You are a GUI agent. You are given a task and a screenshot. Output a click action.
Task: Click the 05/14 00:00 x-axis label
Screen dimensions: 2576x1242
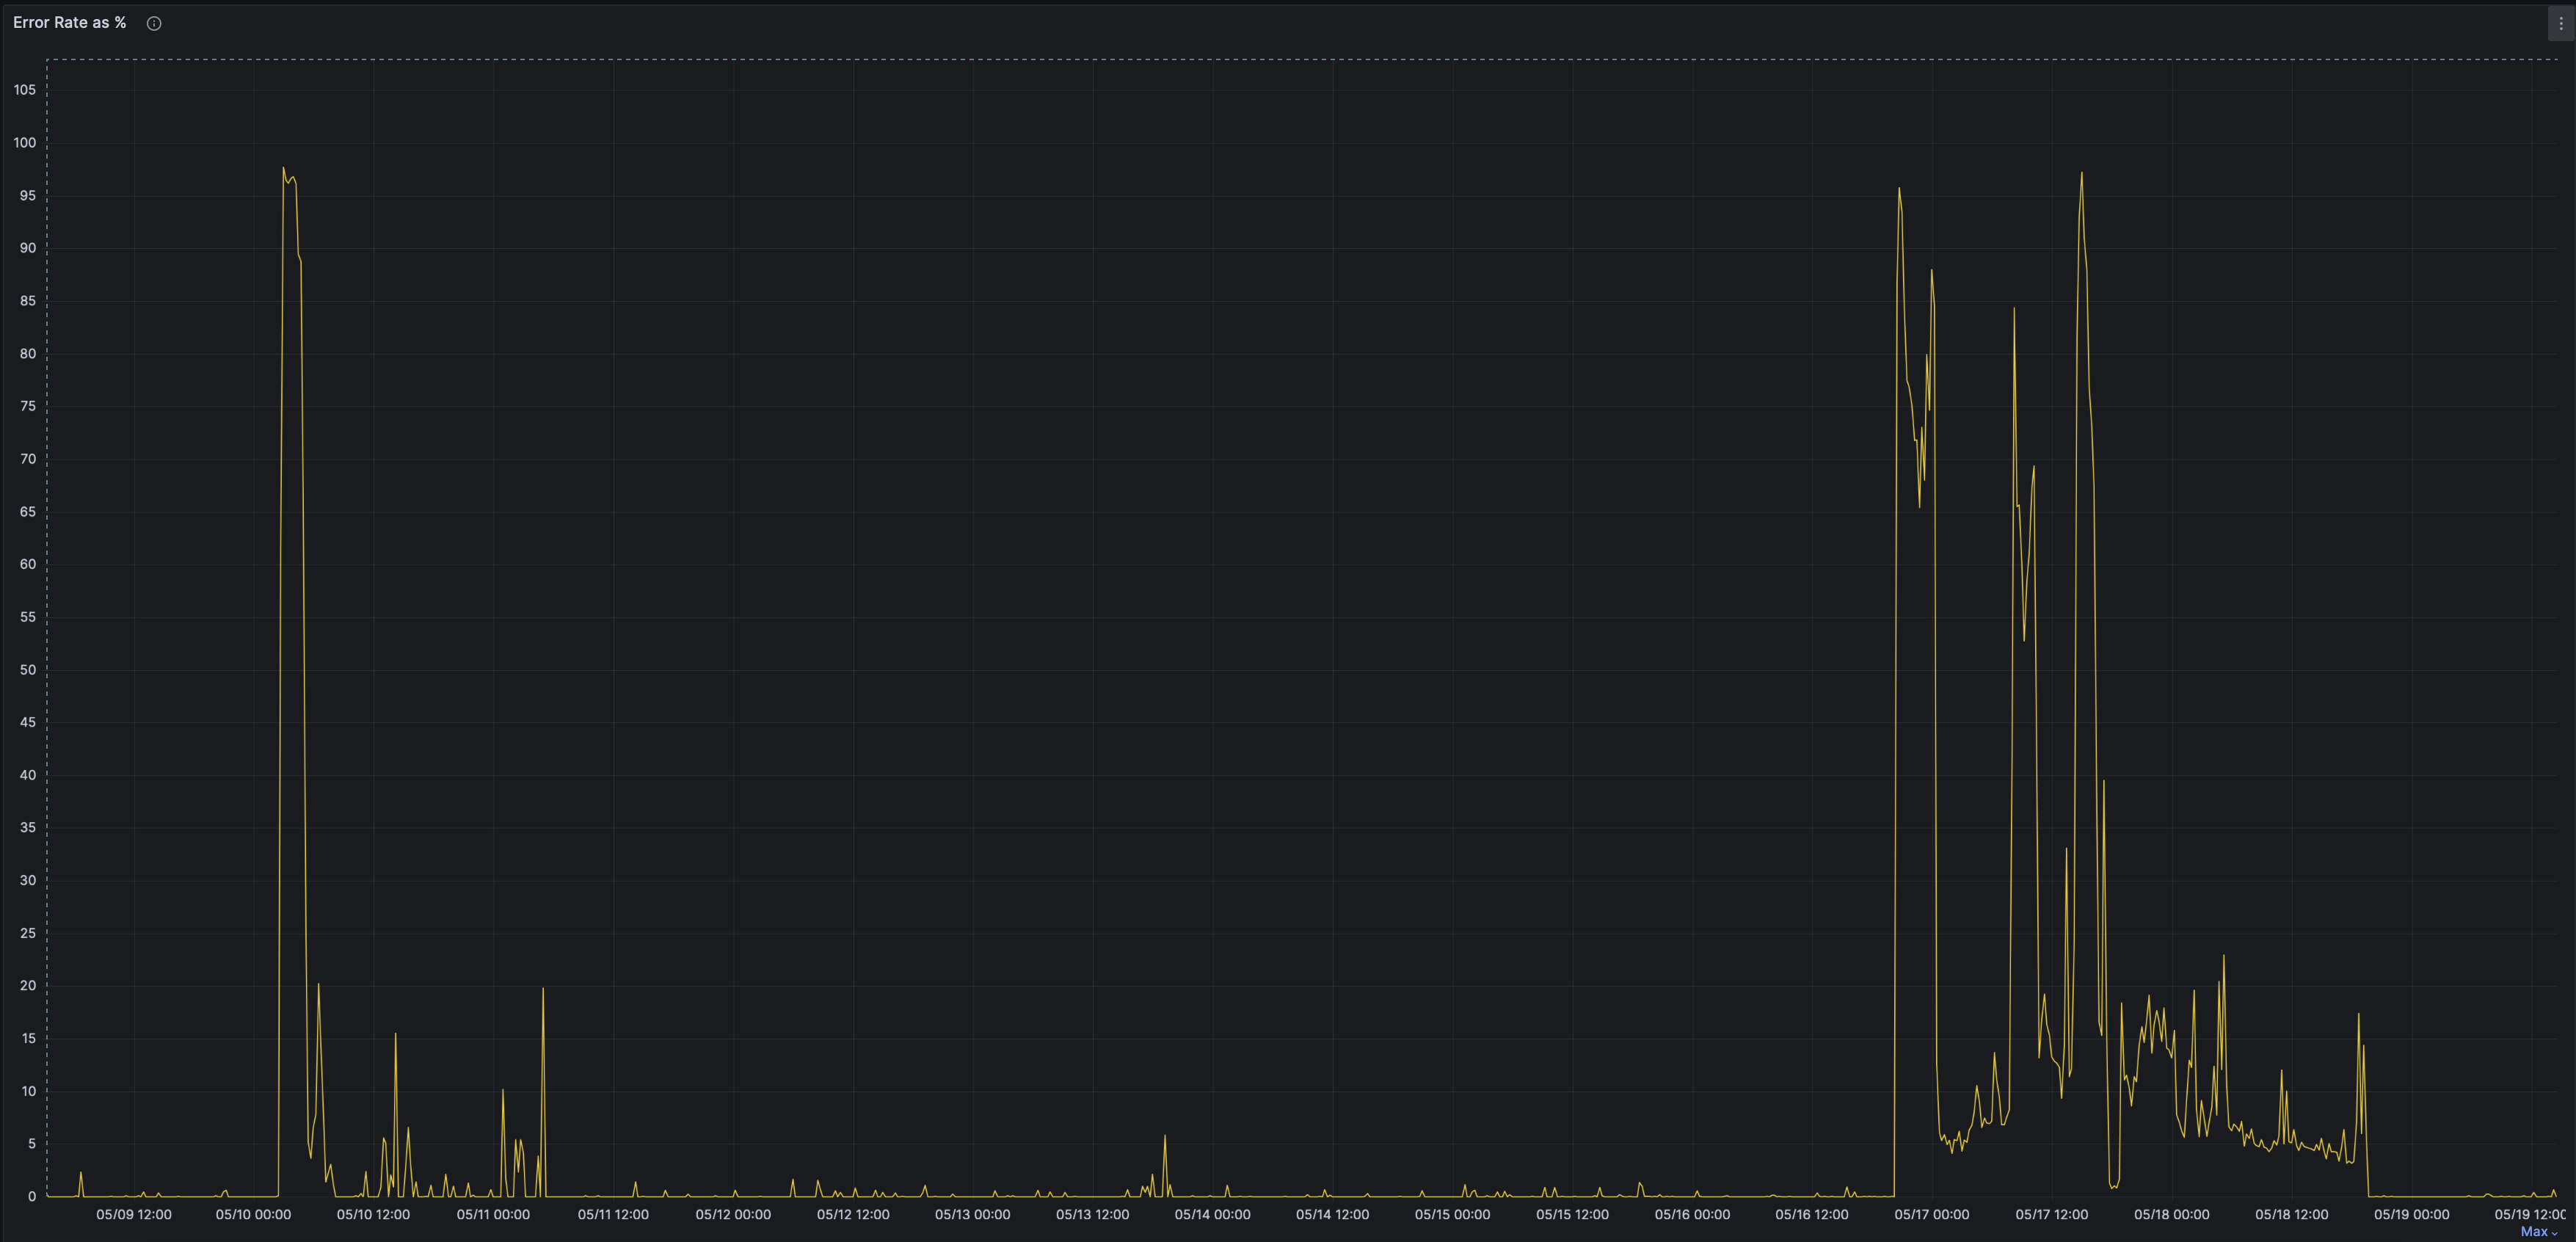(1212, 1214)
